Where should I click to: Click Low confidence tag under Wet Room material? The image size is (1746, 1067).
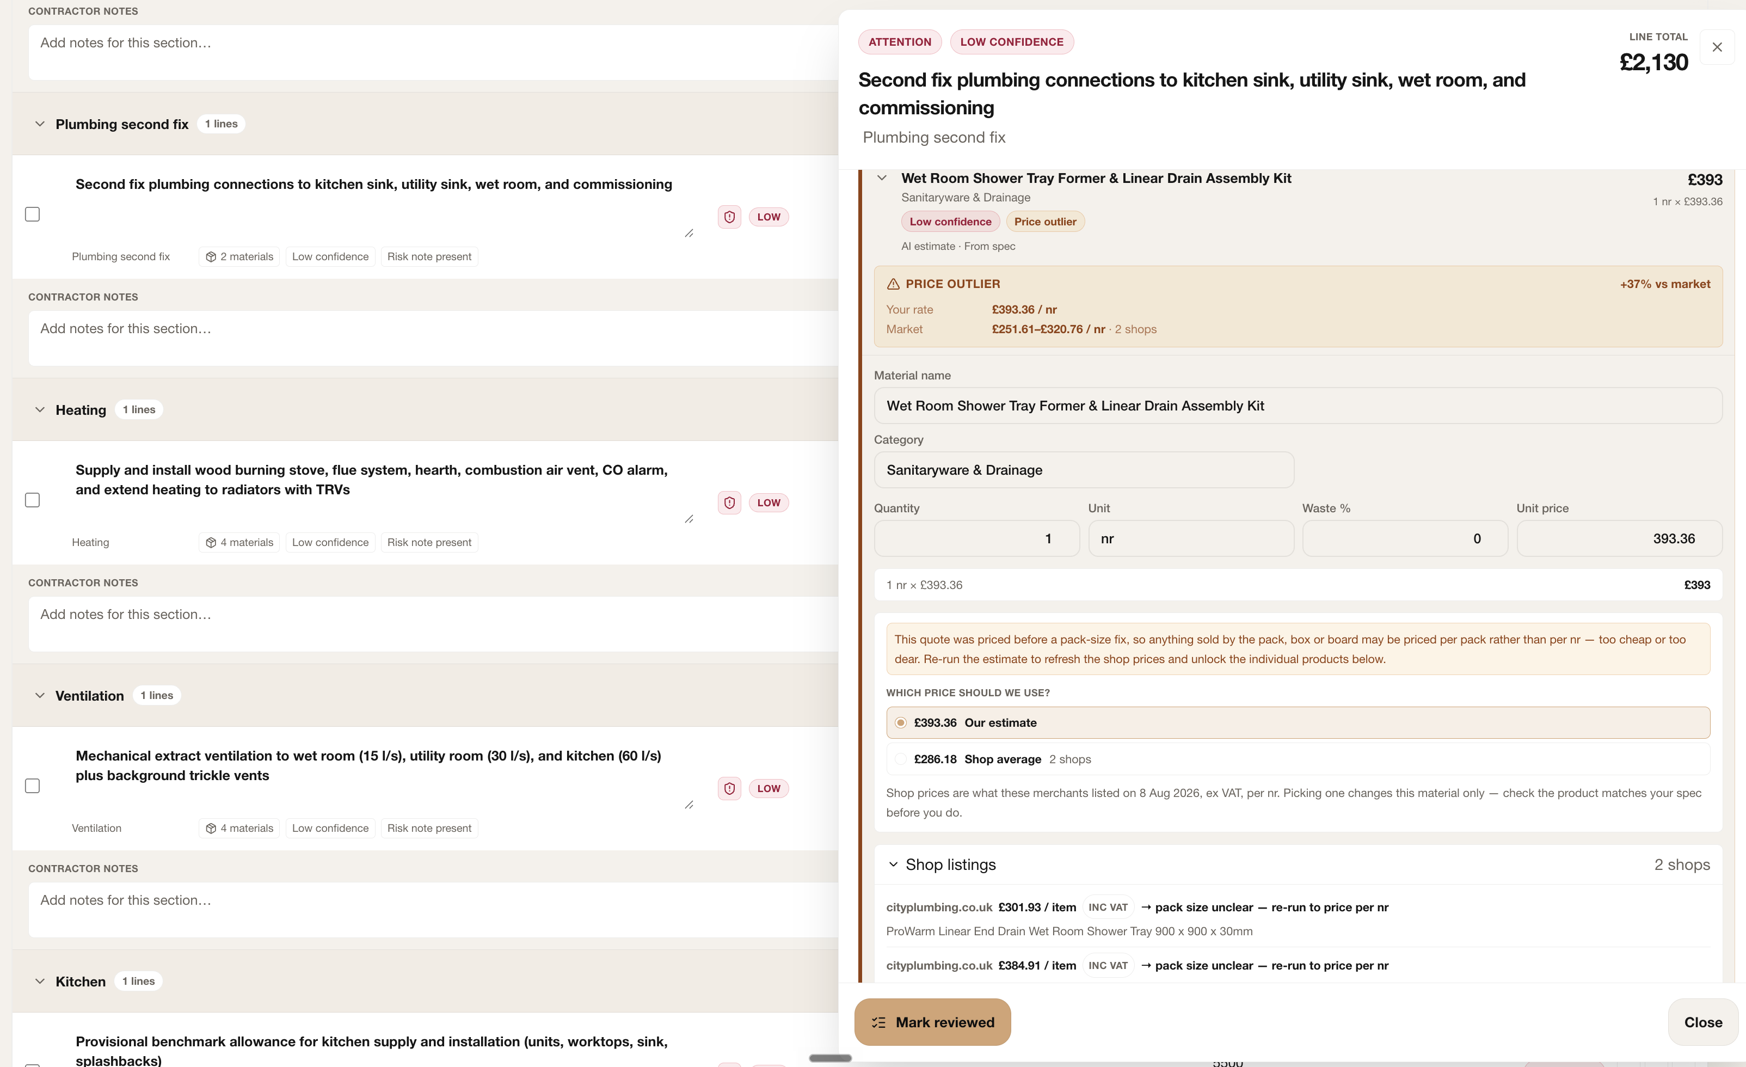pyautogui.click(x=950, y=222)
